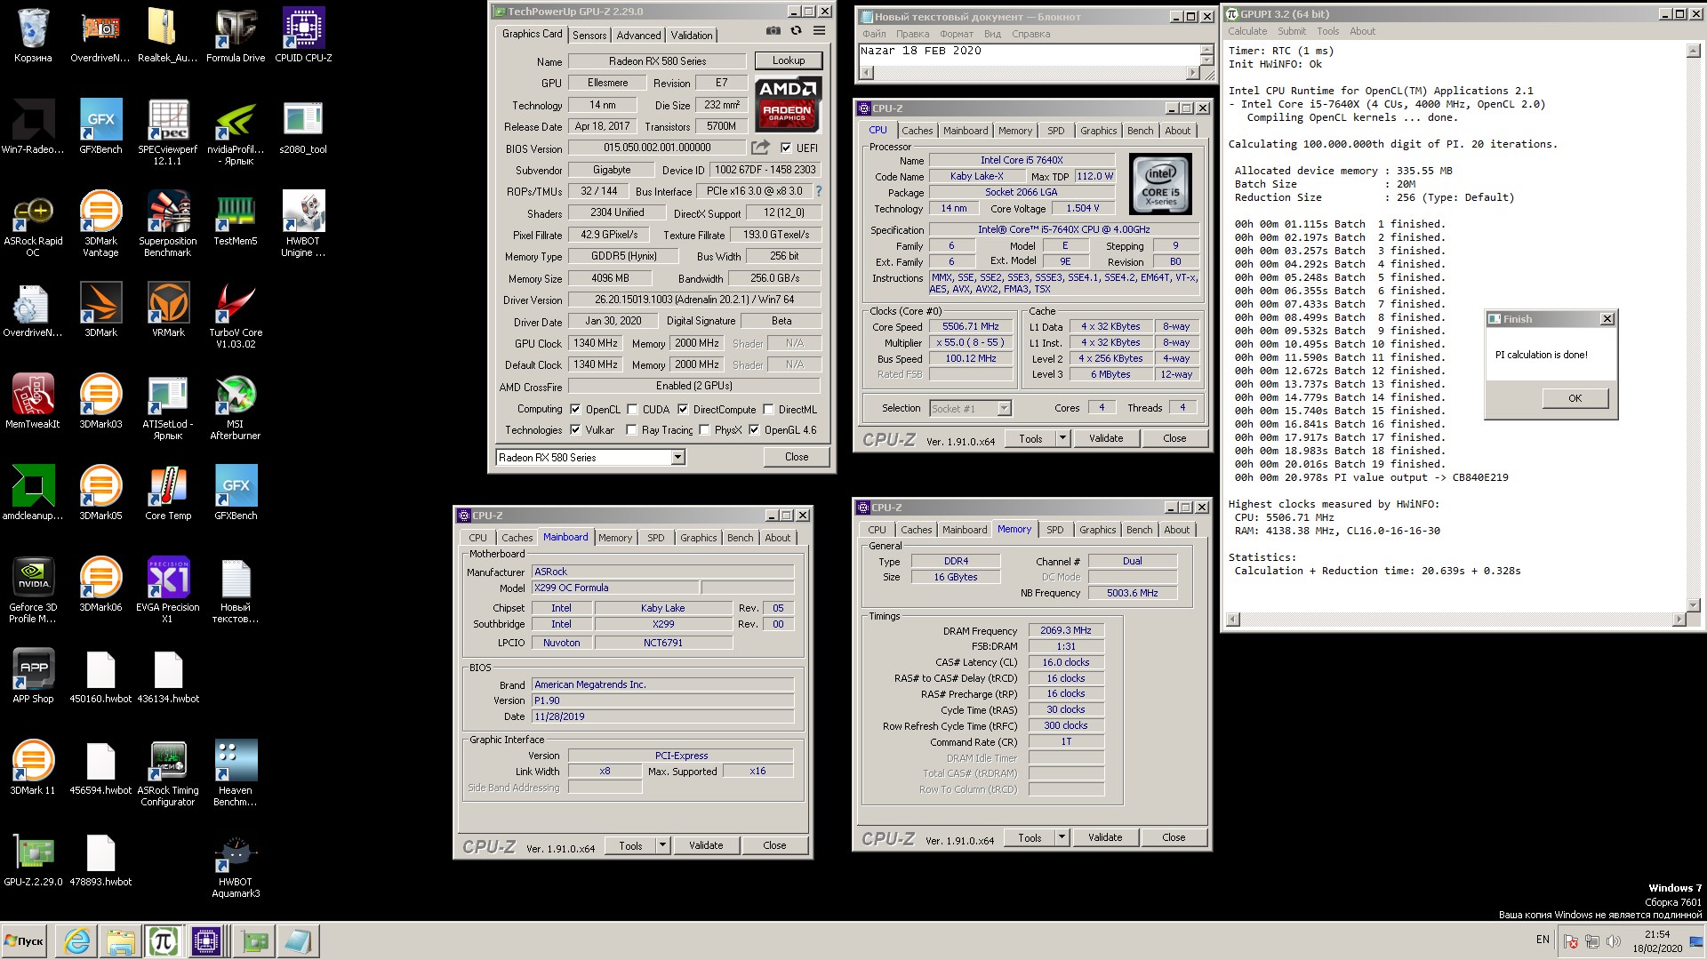This screenshot has width=1707, height=960.
Task: Click GPU-Z screenshot camera icon
Action: coord(773,31)
